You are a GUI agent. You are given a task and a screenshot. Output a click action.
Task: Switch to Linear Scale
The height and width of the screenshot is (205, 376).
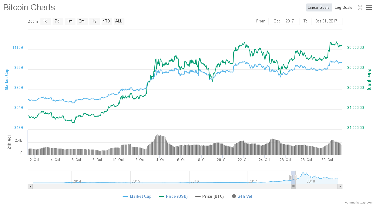click(318, 8)
